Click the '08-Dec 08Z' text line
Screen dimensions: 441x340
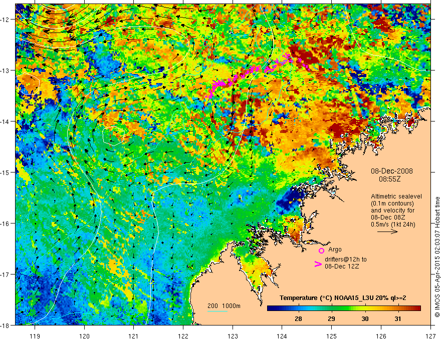coord(388,217)
